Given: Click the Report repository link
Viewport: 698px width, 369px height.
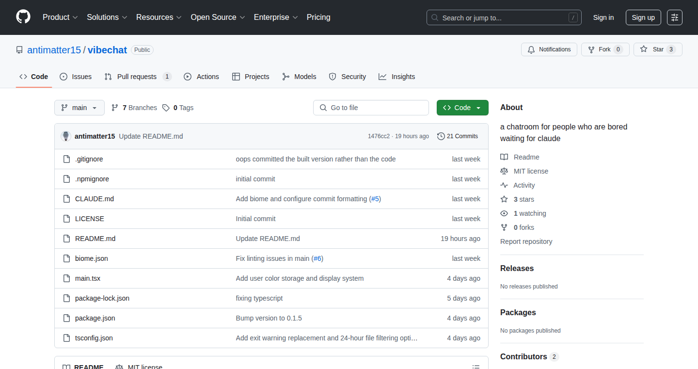Looking at the screenshot, I should [x=526, y=241].
